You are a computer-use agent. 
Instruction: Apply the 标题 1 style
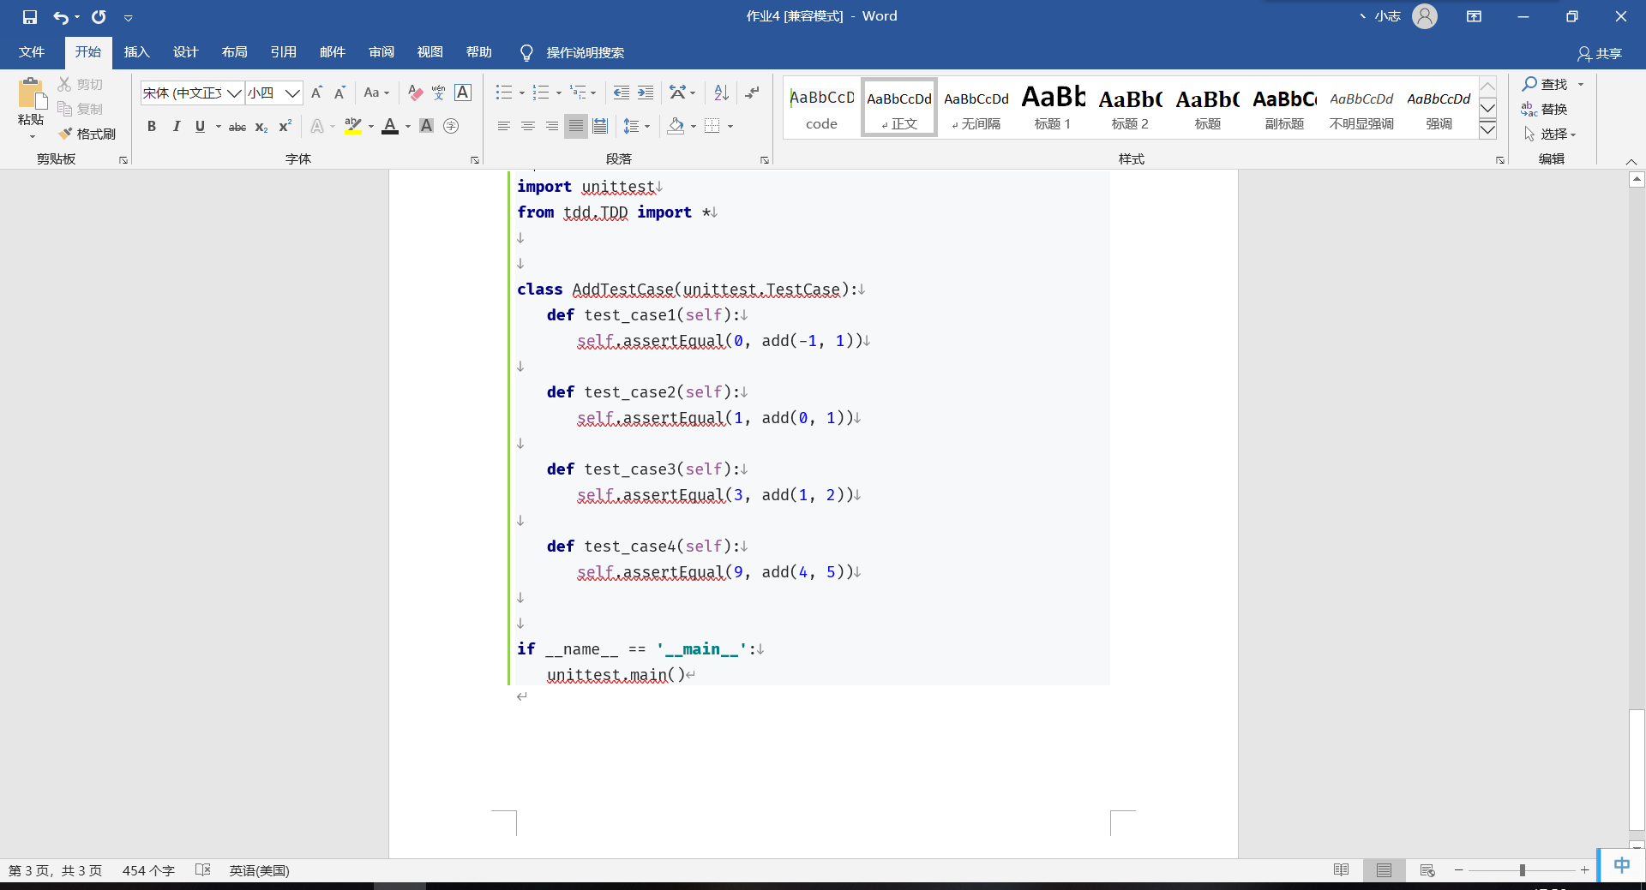click(1053, 107)
